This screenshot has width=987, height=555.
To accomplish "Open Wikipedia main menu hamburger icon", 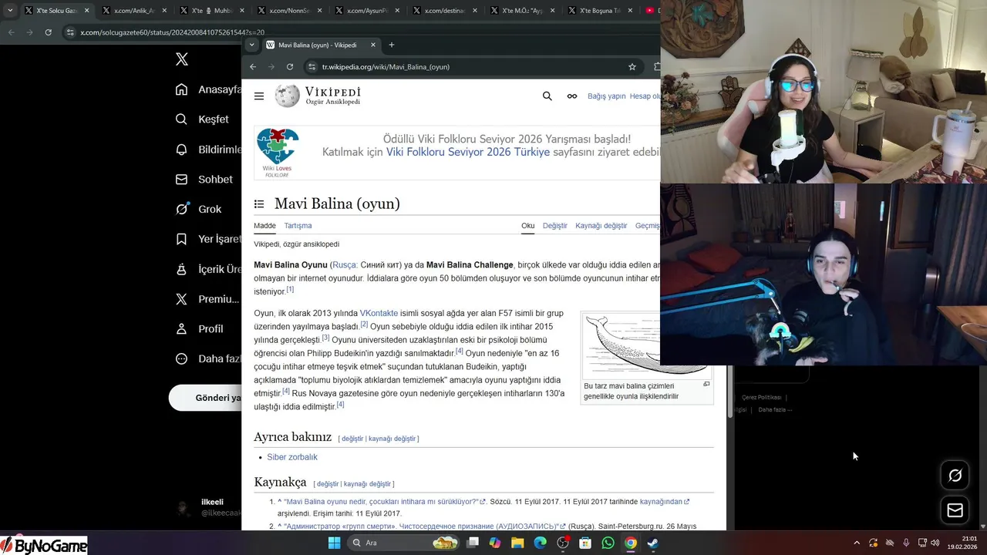I will point(259,96).
